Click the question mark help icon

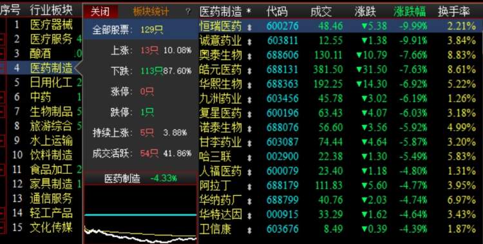click(188, 12)
